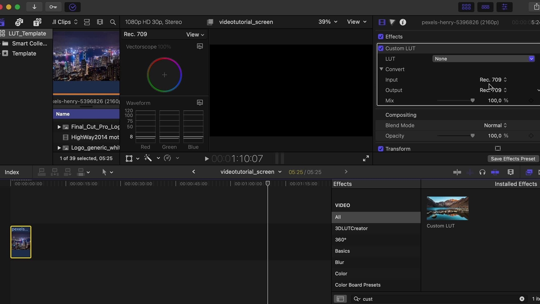Uncheck the Effects checkbox

coord(381,37)
